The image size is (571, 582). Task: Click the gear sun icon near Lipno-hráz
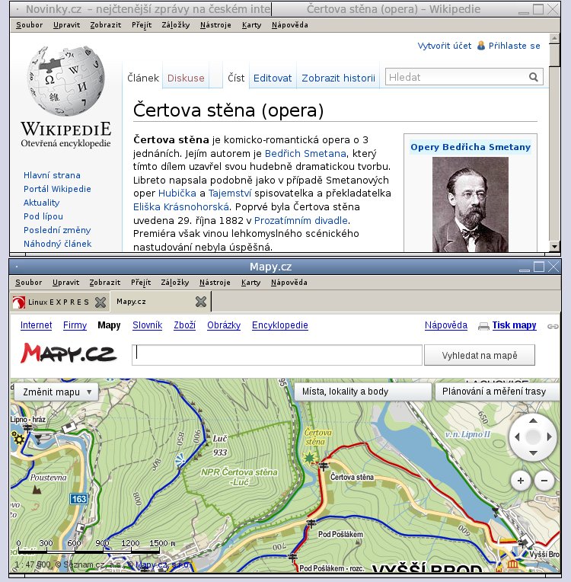[18, 439]
